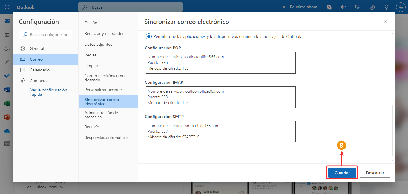Screen dimensions: 408x194
Task: Click 'Método de cifrado: STARTTLS'
Action: pos(173,137)
